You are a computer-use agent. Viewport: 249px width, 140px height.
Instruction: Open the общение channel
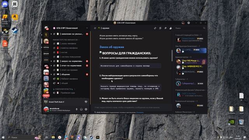coord(70,74)
